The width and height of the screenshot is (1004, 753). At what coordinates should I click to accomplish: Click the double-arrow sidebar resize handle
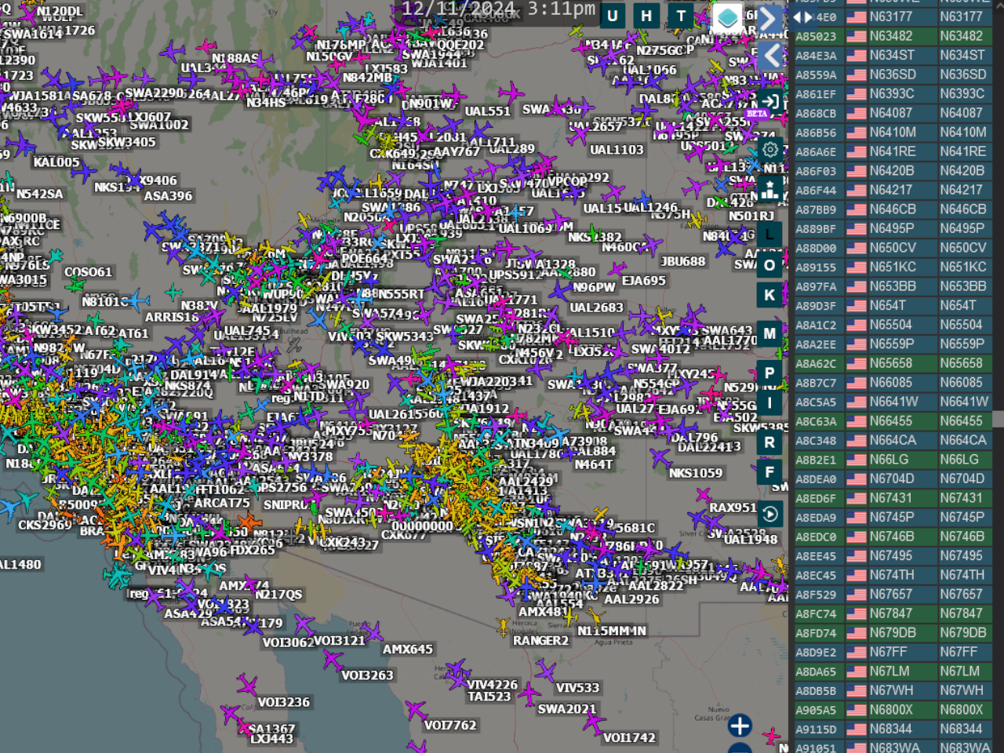click(802, 16)
